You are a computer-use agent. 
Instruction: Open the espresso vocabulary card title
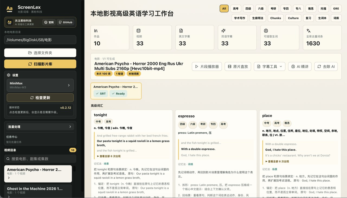(186, 116)
